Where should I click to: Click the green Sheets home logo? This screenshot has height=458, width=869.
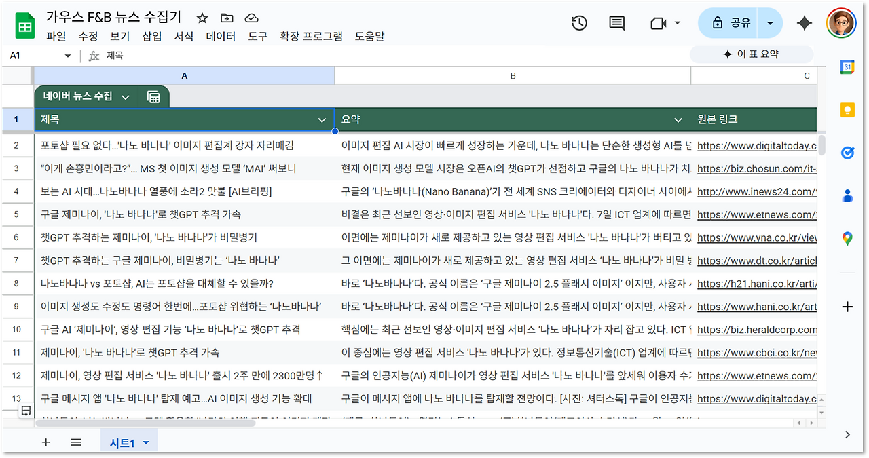[x=24, y=24]
